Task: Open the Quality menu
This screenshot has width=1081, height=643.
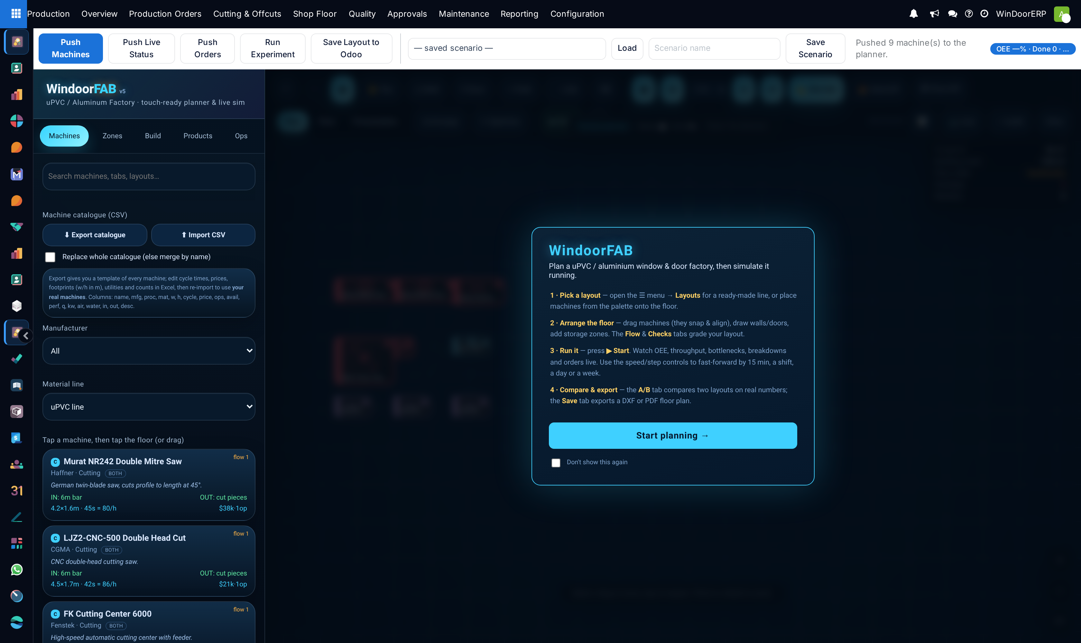Action: [x=362, y=14]
